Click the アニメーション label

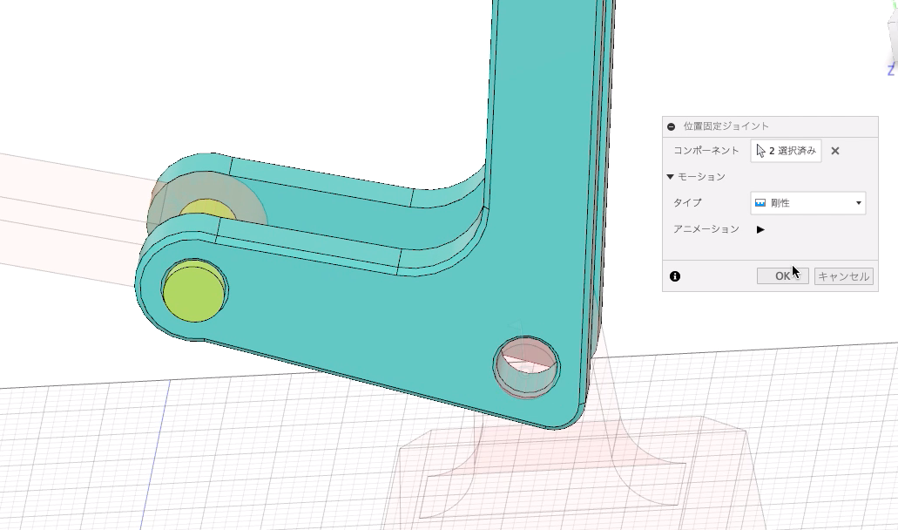coord(706,229)
